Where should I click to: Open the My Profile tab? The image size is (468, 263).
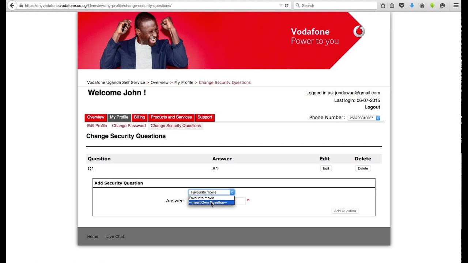pyautogui.click(x=119, y=117)
